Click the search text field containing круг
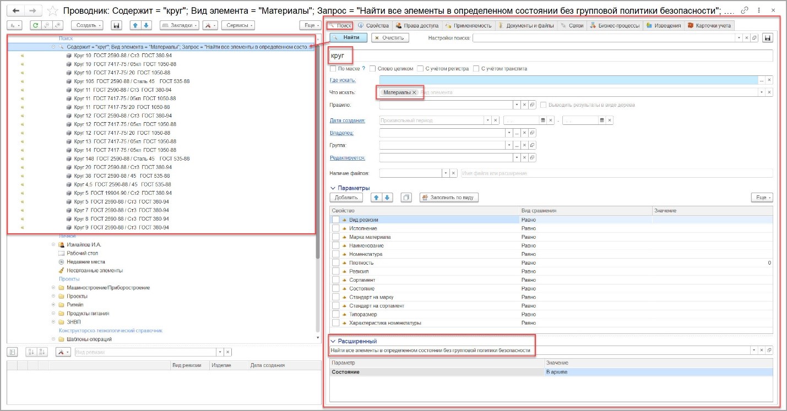The image size is (787, 411). point(551,56)
